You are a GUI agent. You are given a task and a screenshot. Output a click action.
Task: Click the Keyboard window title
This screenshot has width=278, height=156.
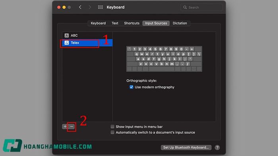click(116, 7)
